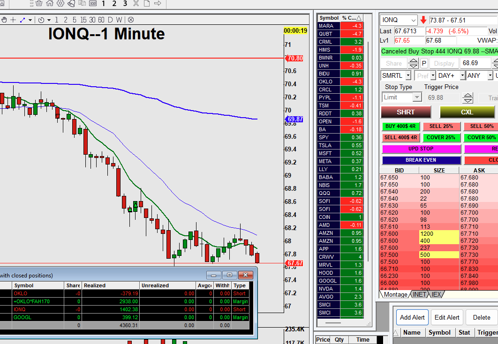Click the Realized column header in positions
The width and height of the screenshot is (498, 344).
point(110,285)
